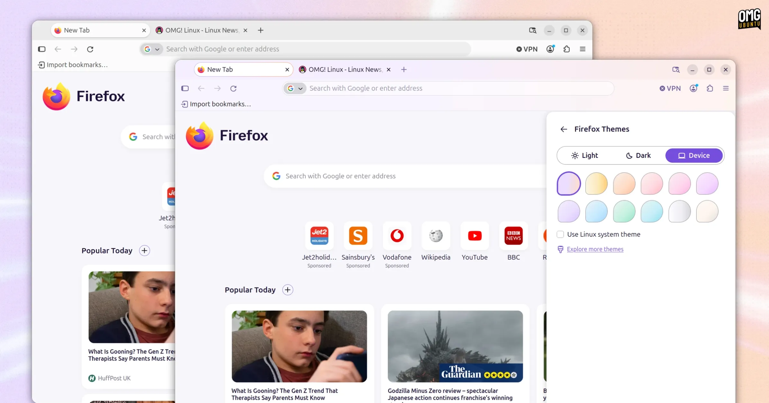Switch to OMG! Linux tab in back window
This screenshot has height=403, width=769.
point(202,30)
